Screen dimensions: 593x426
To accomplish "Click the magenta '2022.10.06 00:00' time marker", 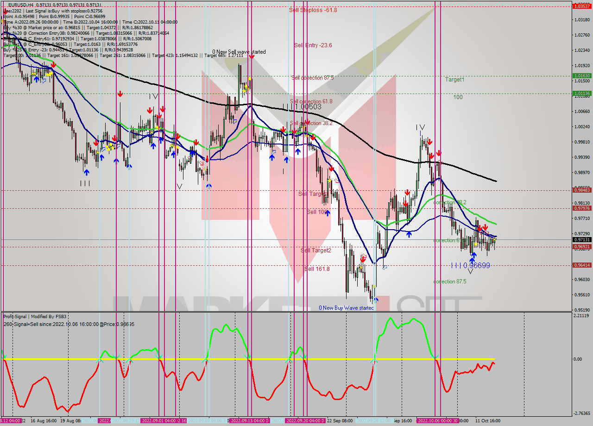I will [x=436, y=421].
